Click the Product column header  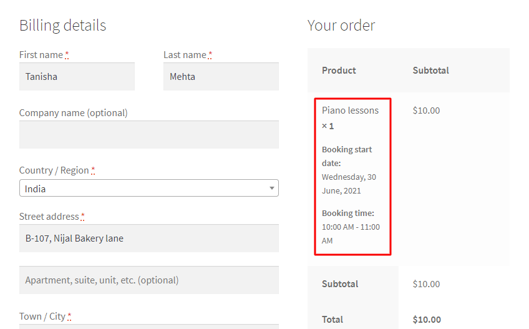click(339, 71)
